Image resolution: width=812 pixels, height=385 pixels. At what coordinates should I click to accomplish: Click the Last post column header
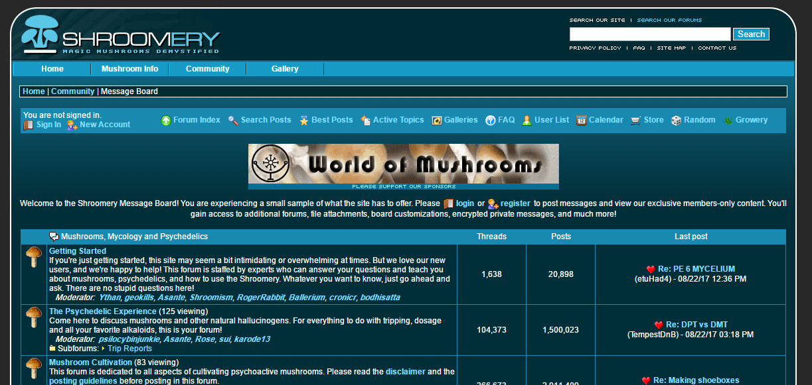tap(691, 237)
